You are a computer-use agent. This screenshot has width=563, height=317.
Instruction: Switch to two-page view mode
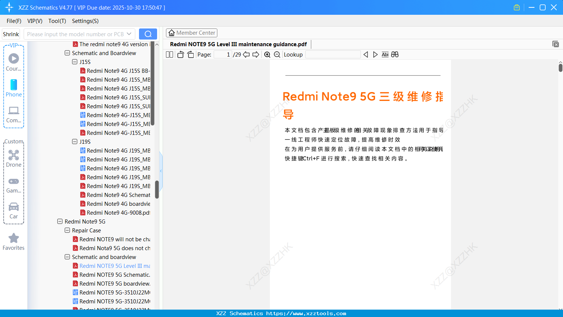pos(169,54)
